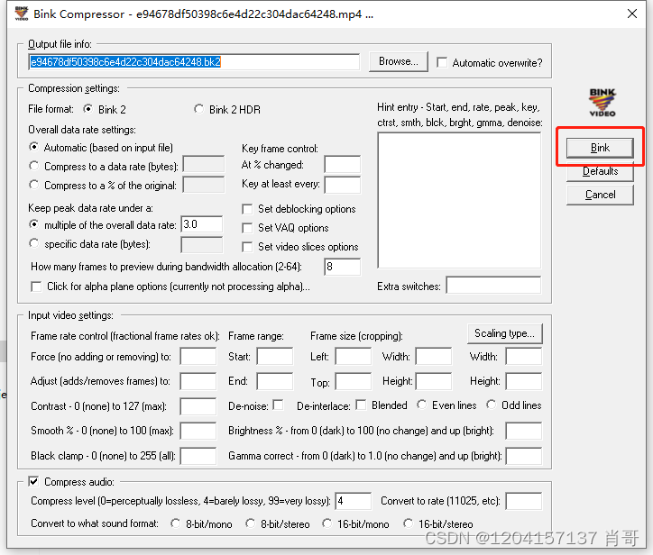Screen dimensions: 653x555
Task: Tick the alpha plane options checkbox
Action: 36,287
